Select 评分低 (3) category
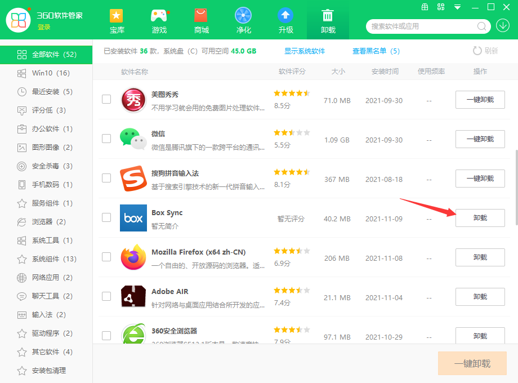The image size is (518, 383). [46, 110]
